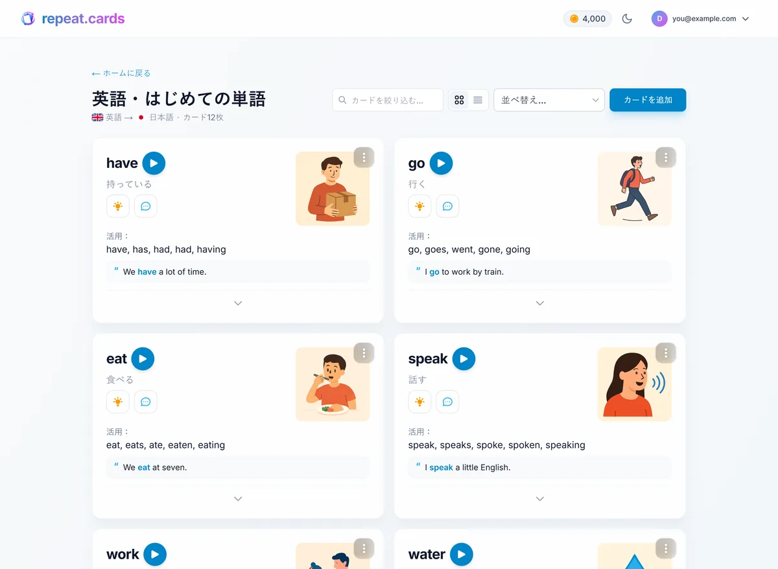Screen dimensions: 778x569
Task: Open the three-dot menu on 'work' card
Action: pyautogui.click(x=364, y=548)
